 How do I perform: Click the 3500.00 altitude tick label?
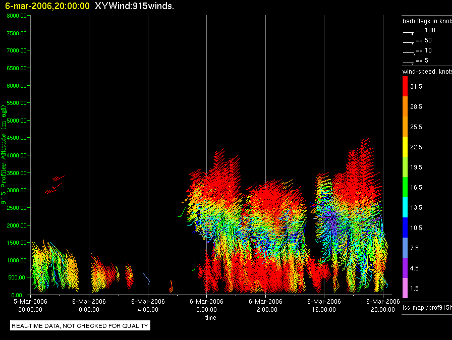[x=17, y=173]
